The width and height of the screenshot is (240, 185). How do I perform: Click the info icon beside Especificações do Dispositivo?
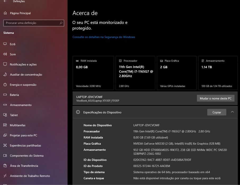(78, 112)
